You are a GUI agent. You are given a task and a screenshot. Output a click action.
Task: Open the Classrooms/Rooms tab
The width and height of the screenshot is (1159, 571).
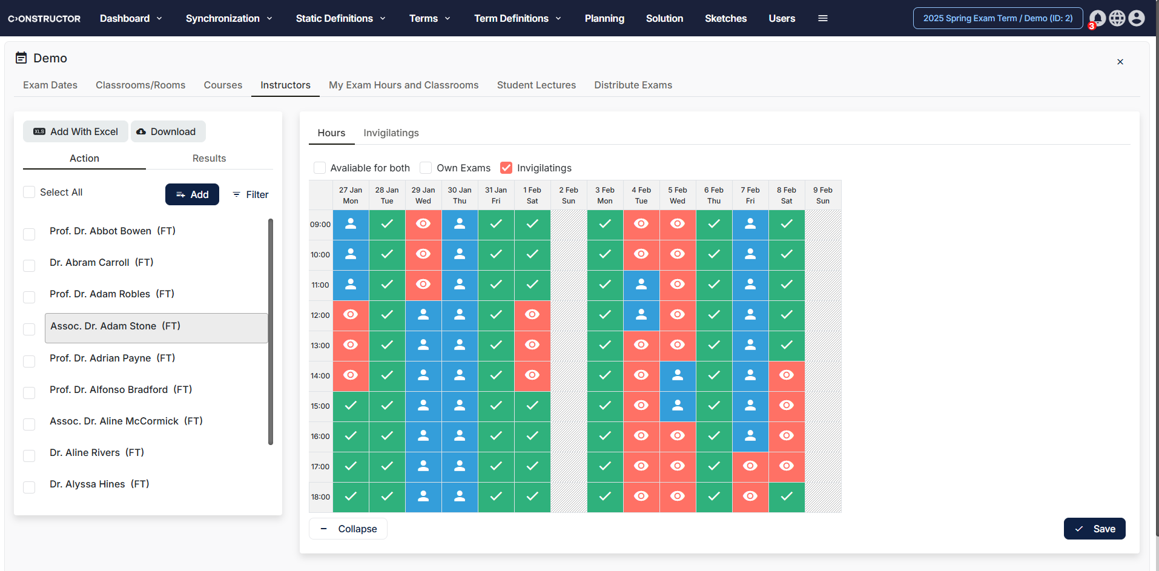click(140, 85)
